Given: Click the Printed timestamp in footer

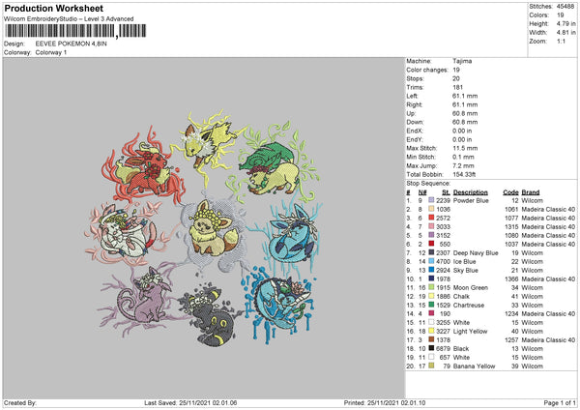Looking at the screenshot, I should (385, 402).
